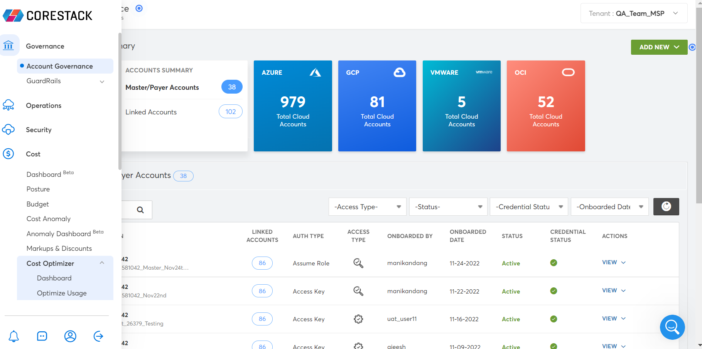
Task: Open the Tenant QA_Team_MSP dropdown
Action: coord(634,13)
